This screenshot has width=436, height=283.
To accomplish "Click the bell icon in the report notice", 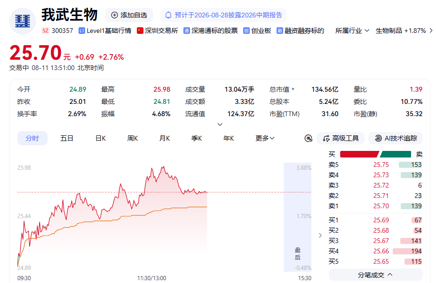I will [168, 15].
